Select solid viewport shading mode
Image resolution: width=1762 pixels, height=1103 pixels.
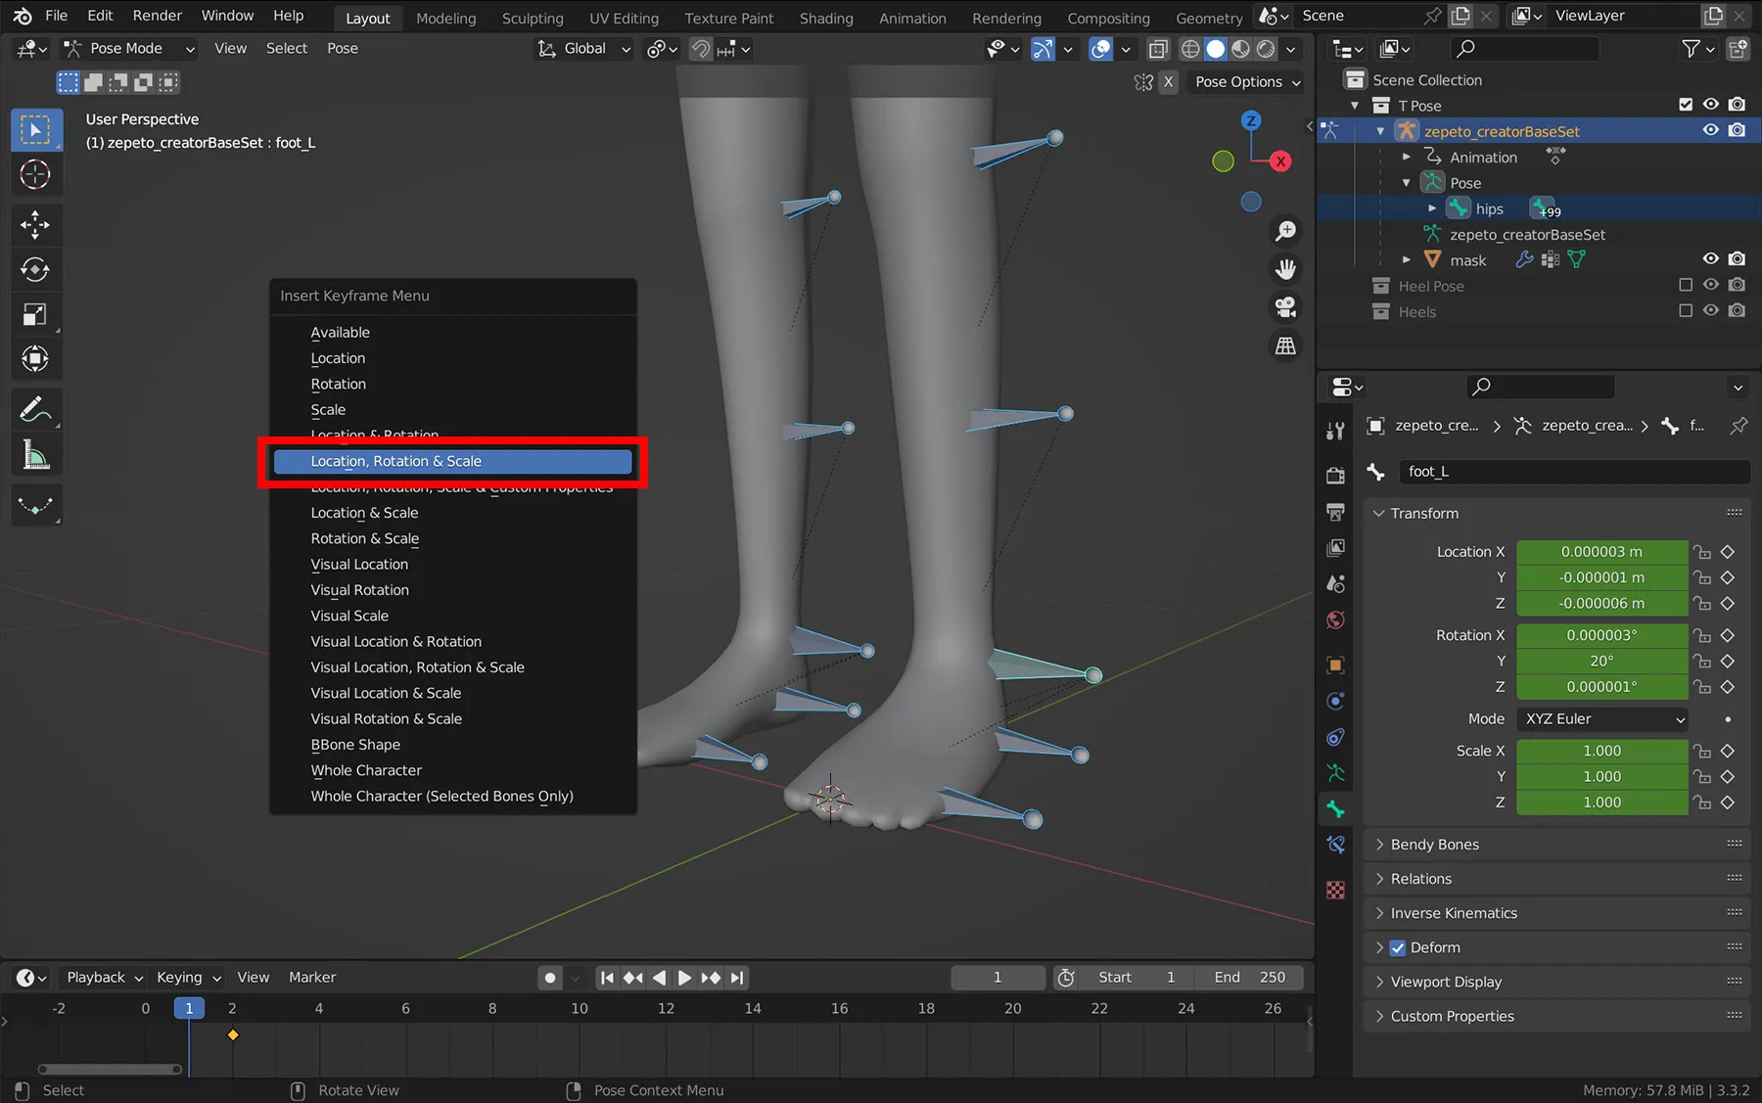pos(1216,49)
